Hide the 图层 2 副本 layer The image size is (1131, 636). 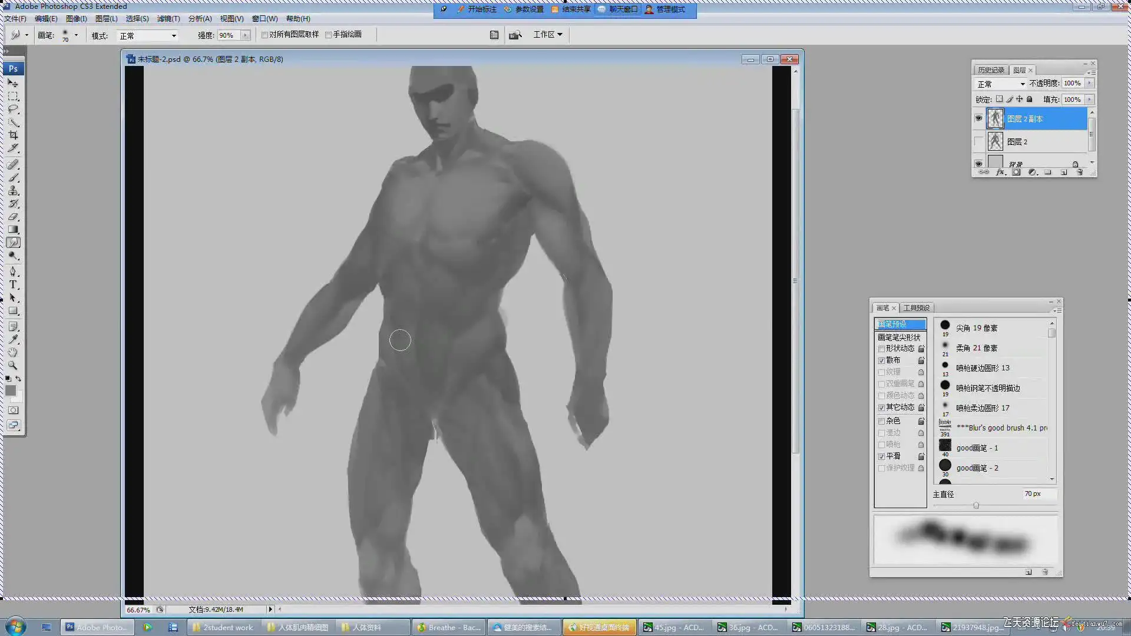point(978,118)
